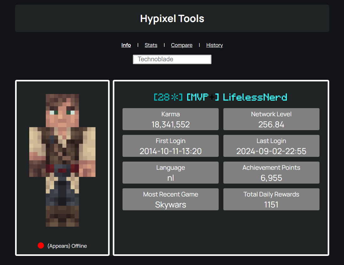Click the Network Level stat card
The height and width of the screenshot is (265, 344).
[271, 119]
